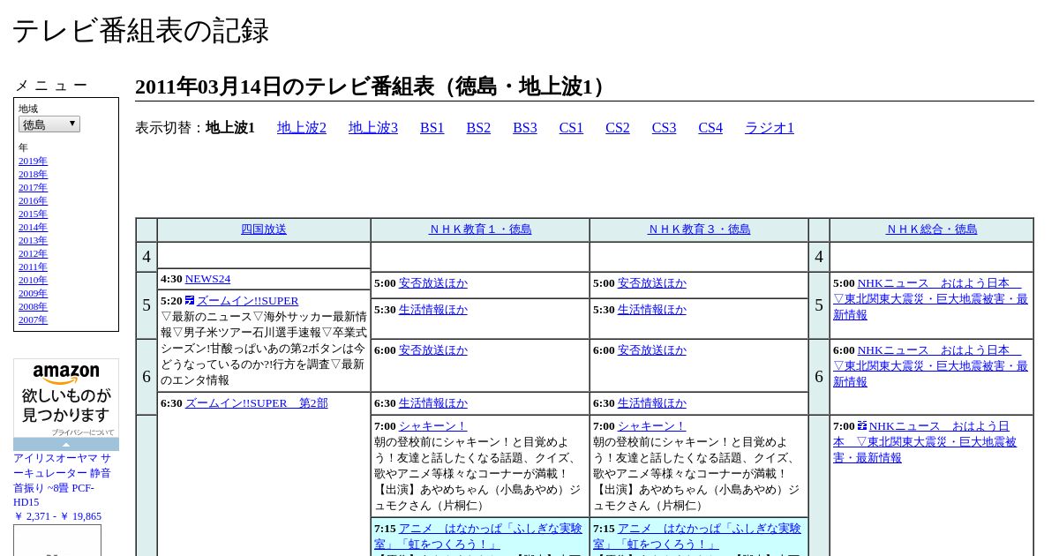The image size is (1059, 556).
Task: Open the NEWS24 program at 4:30
Action: coord(207,279)
